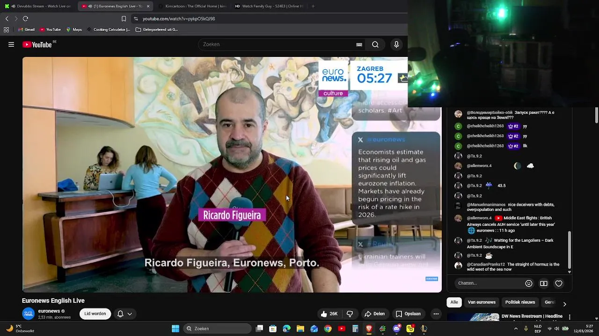
Task: Reload the page in browser
Action: (25, 19)
